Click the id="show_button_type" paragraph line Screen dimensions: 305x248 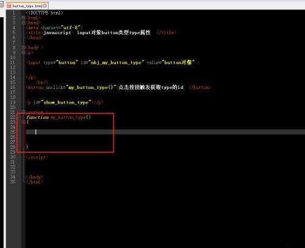[65, 102]
